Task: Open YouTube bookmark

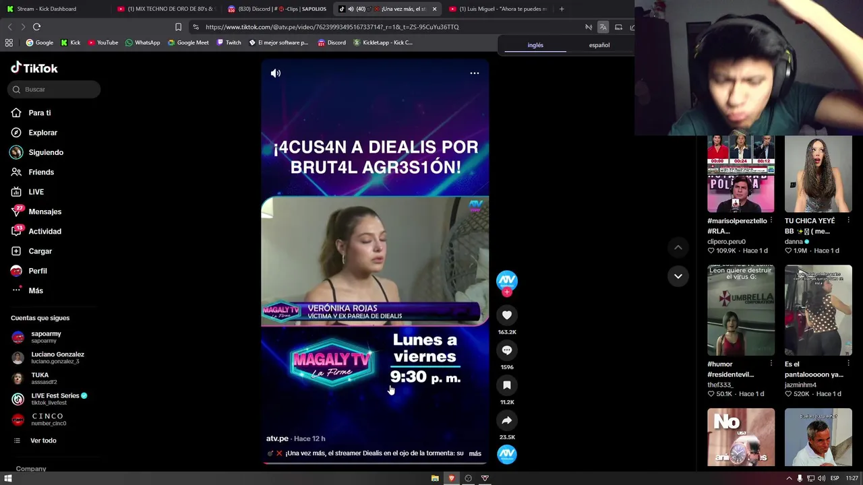Action: [102, 42]
